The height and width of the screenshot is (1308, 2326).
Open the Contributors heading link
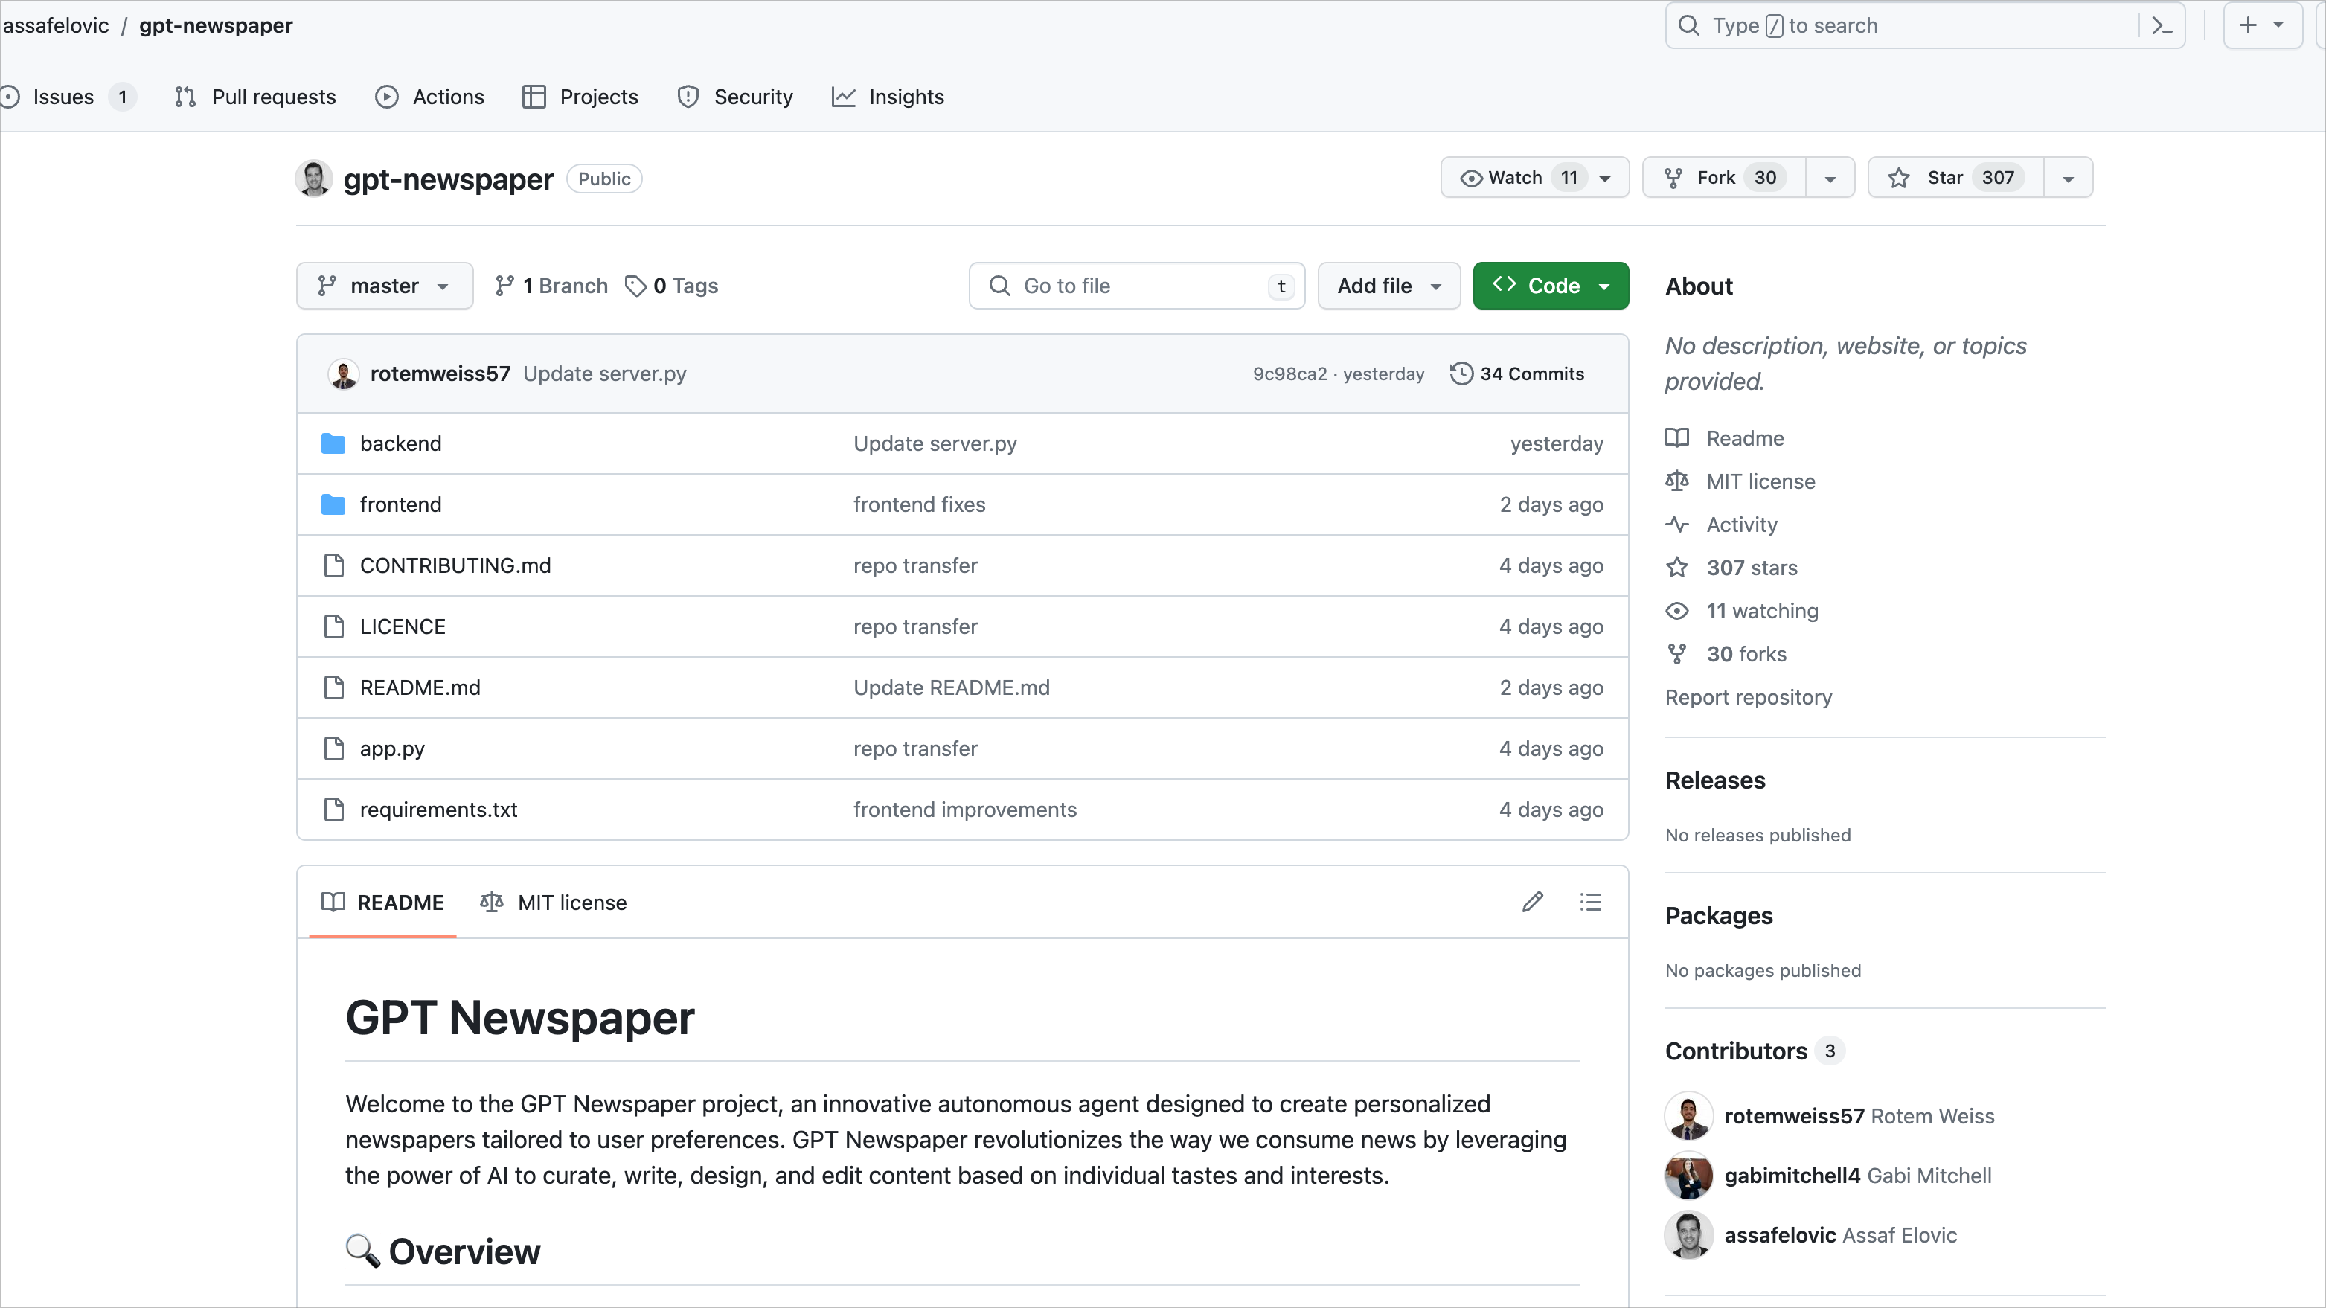pyautogui.click(x=1735, y=1051)
